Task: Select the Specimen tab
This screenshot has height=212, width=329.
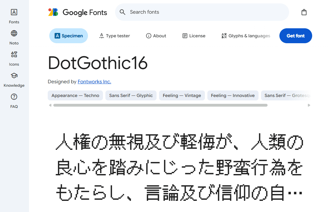Action: click(68, 36)
